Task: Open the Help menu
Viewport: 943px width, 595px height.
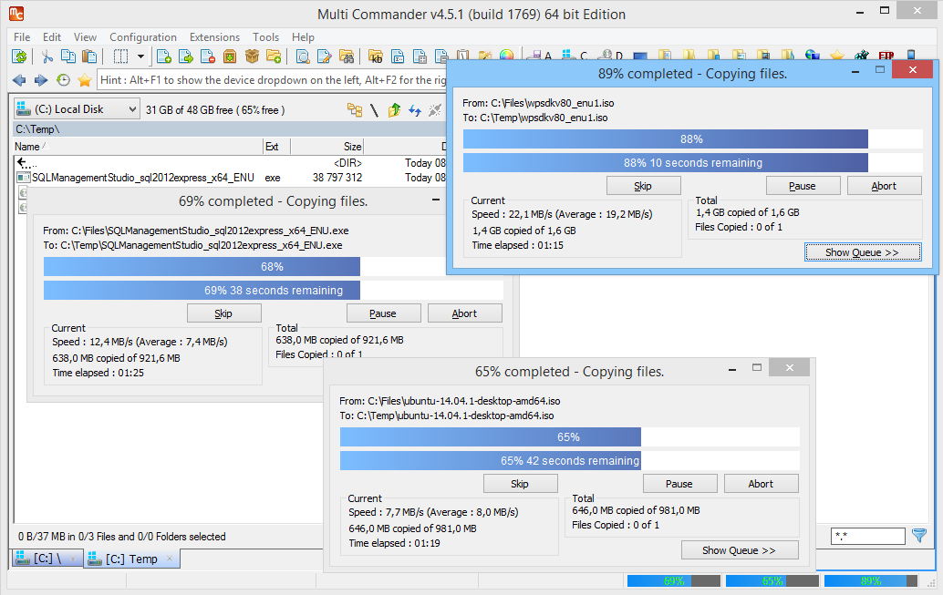Action: [x=303, y=37]
